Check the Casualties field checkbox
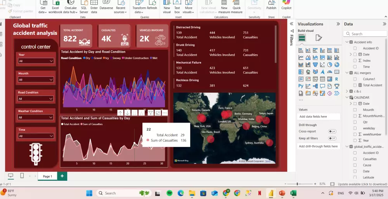This screenshot has width=388, height=199. click(x=355, y=159)
